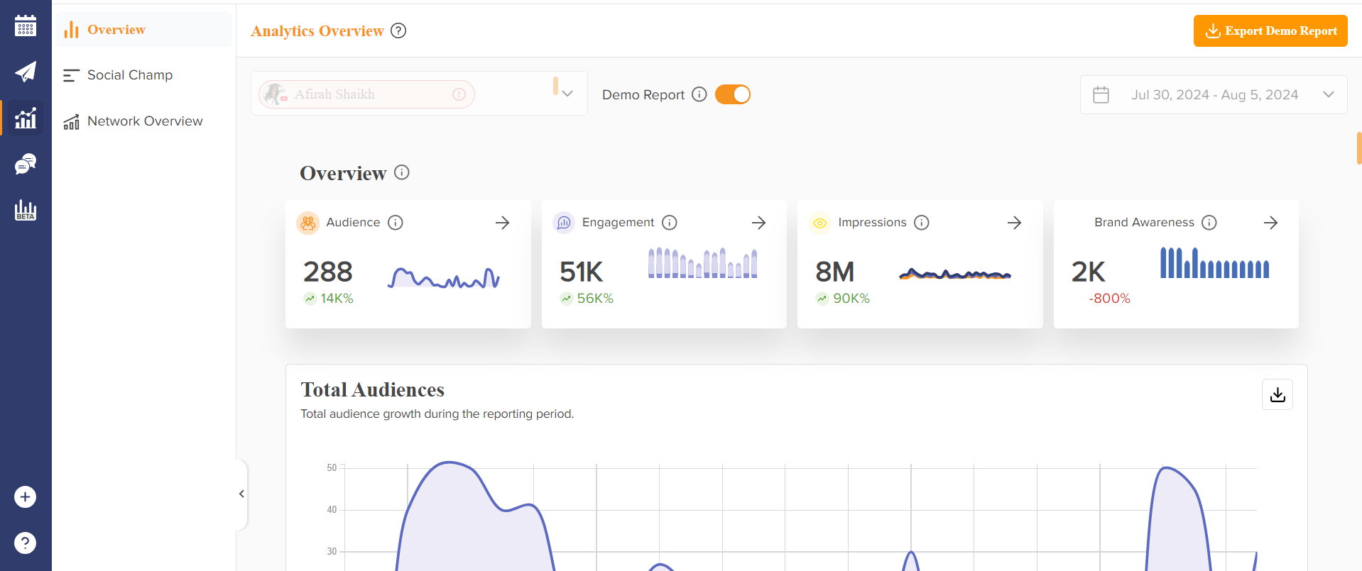Click the 288 audience value
The width and height of the screenshot is (1362, 571).
point(328,272)
